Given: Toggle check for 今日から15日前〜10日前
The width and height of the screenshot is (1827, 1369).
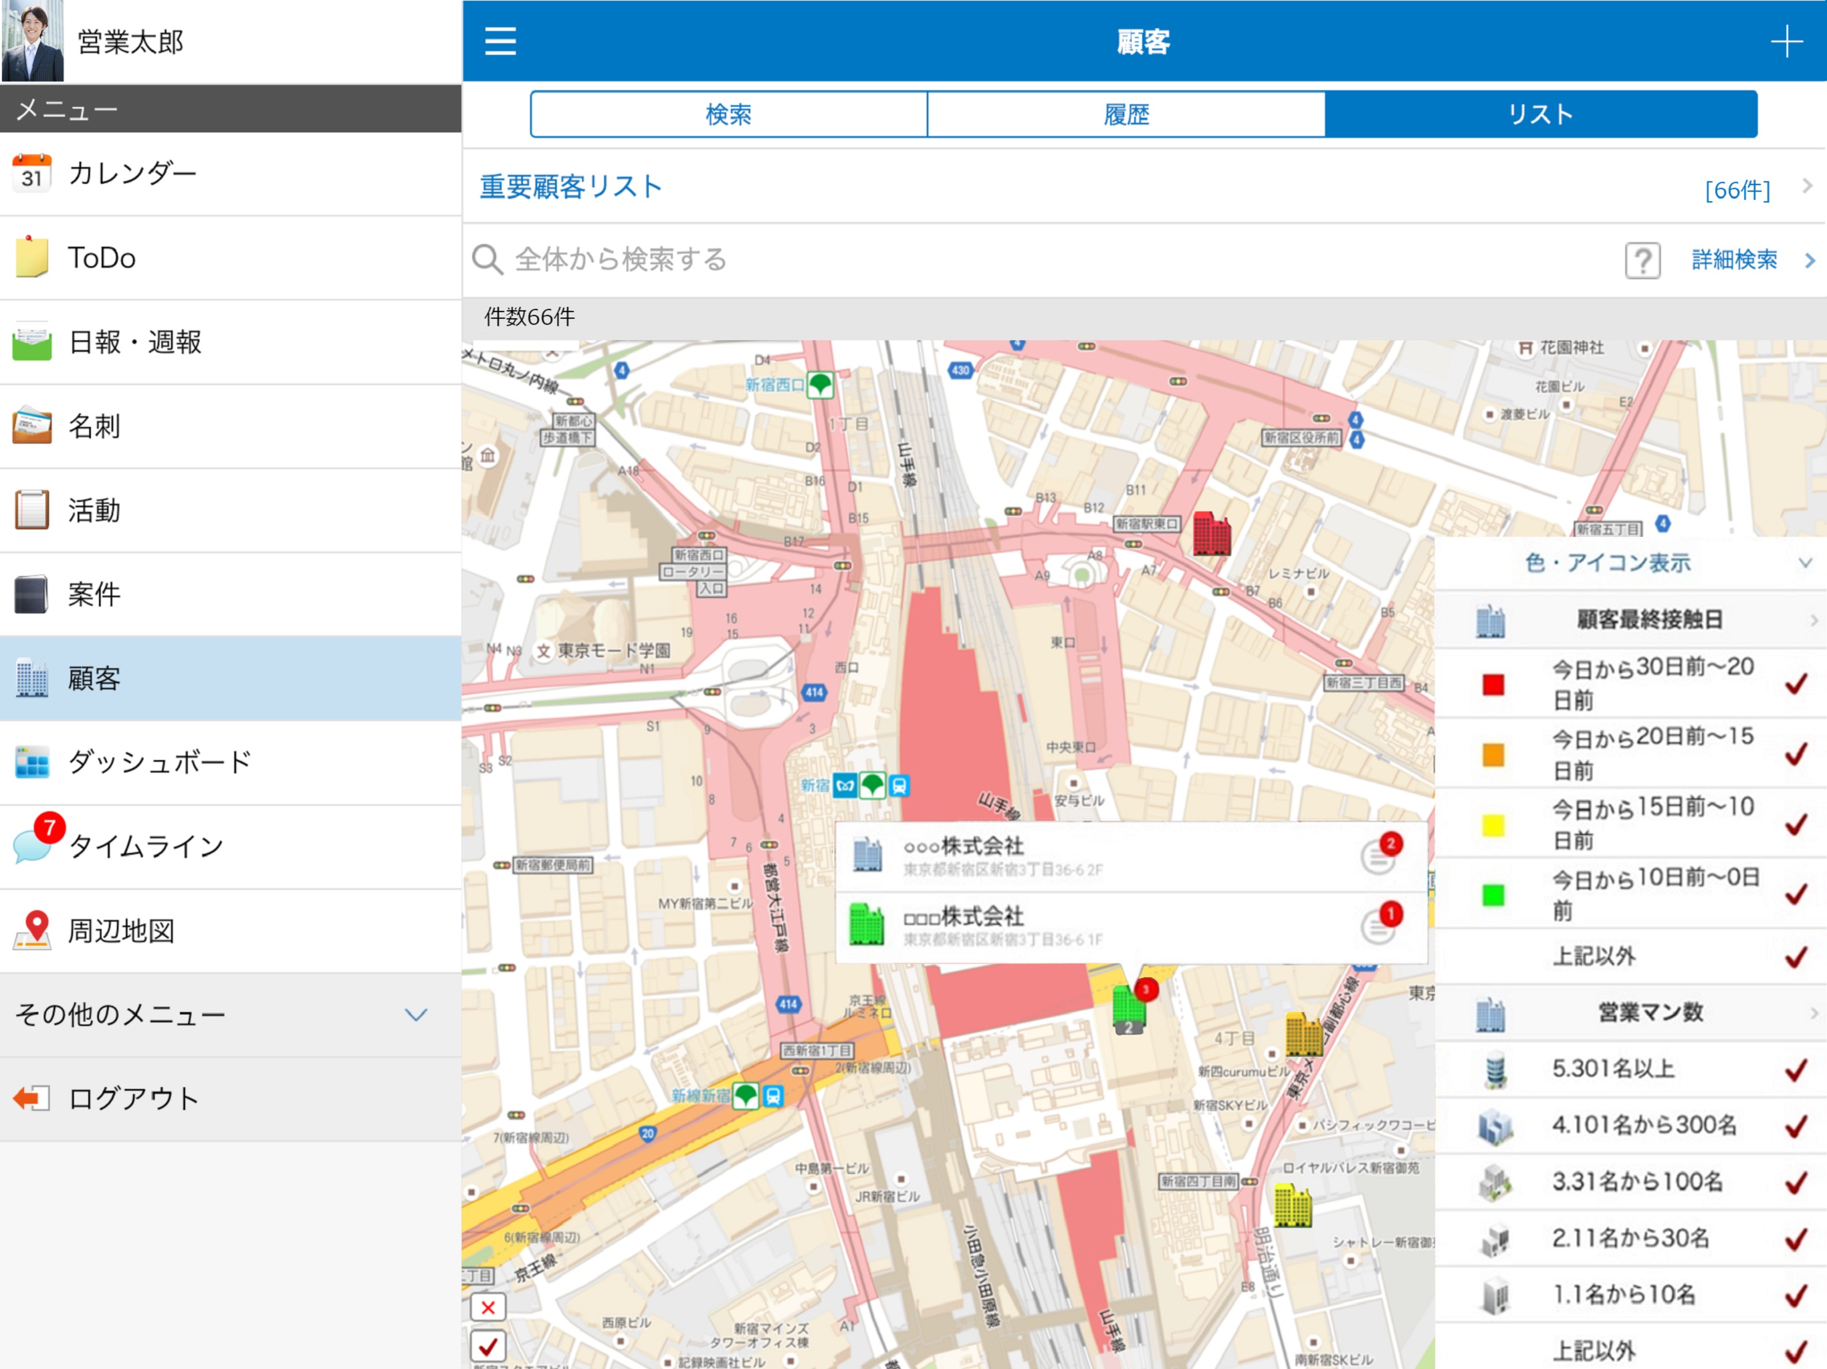Looking at the screenshot, I should (x=1796, y=824).
